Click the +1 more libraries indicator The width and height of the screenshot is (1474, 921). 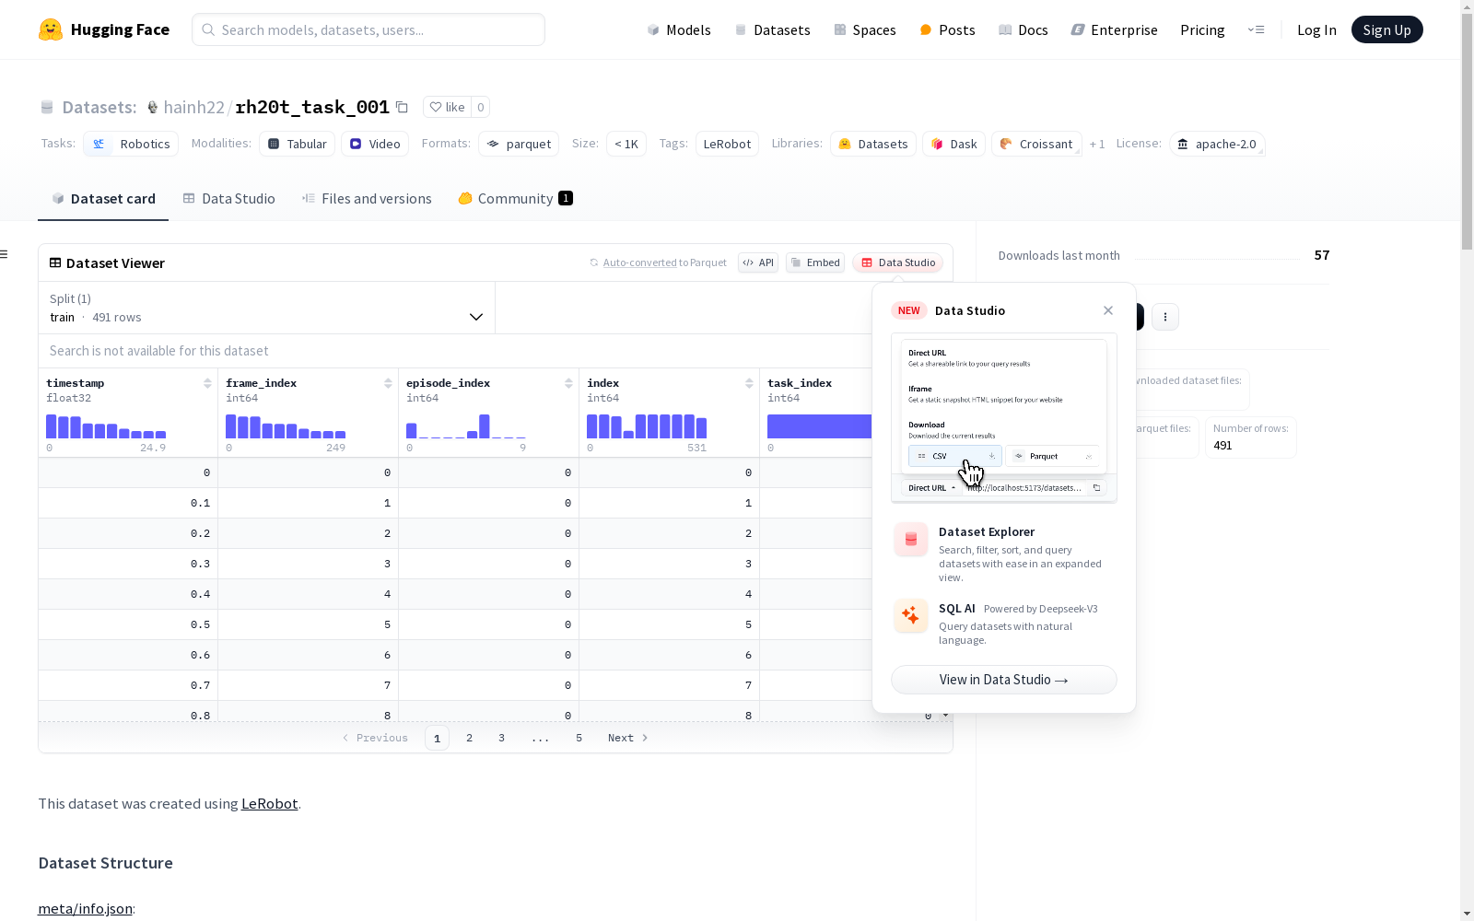pyautogui.click(x=1097, y=145)
